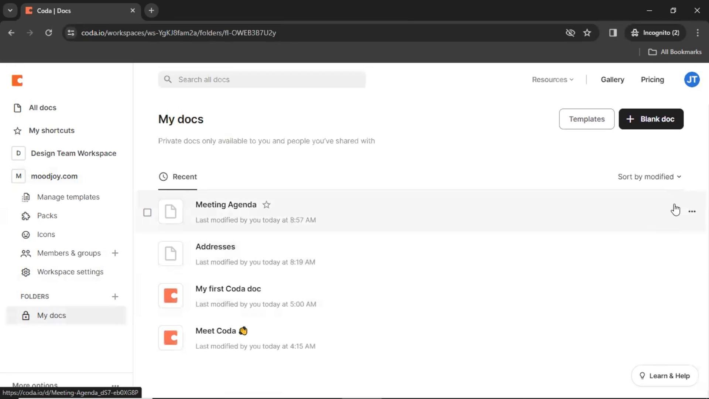Viewport: 709px width, 399px height.
Task: Close the Coda | Docs tab
Action: click(133, 11)
